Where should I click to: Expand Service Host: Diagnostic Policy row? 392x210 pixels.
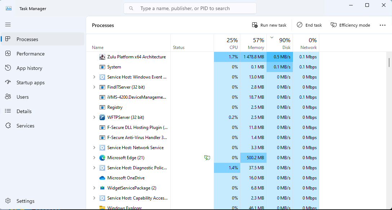(94, 168)
